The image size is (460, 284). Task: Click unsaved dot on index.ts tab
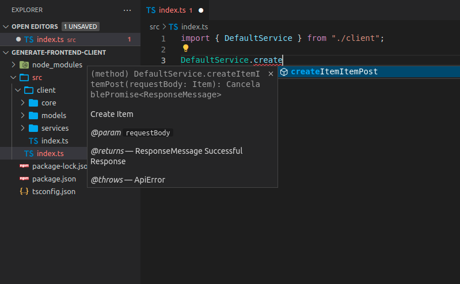200,10
